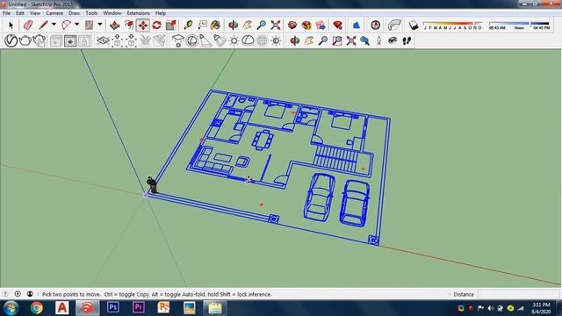Select the arrow Select tool

click(x=11, y=25)
